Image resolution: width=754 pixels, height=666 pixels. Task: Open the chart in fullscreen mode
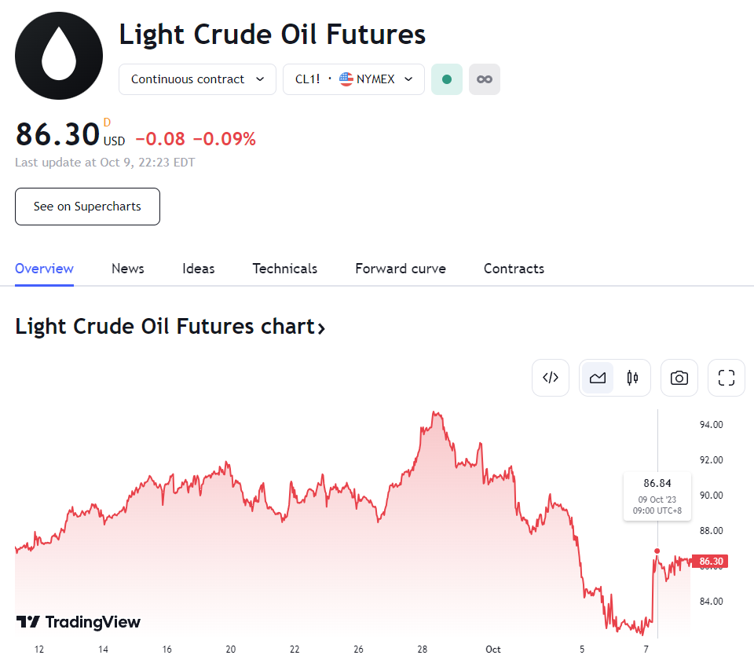pyautogui.click(x=727, y=378)
